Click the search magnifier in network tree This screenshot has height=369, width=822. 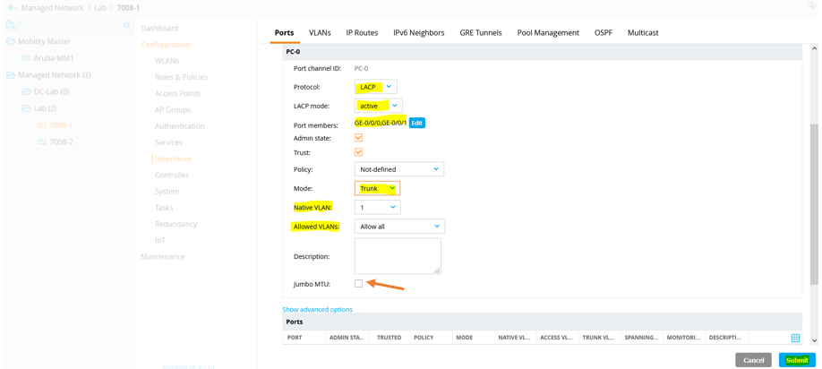pos(127,26)
